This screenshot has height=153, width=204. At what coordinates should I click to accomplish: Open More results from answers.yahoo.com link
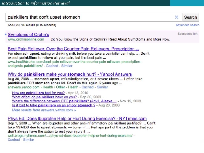tap(44, 110)
